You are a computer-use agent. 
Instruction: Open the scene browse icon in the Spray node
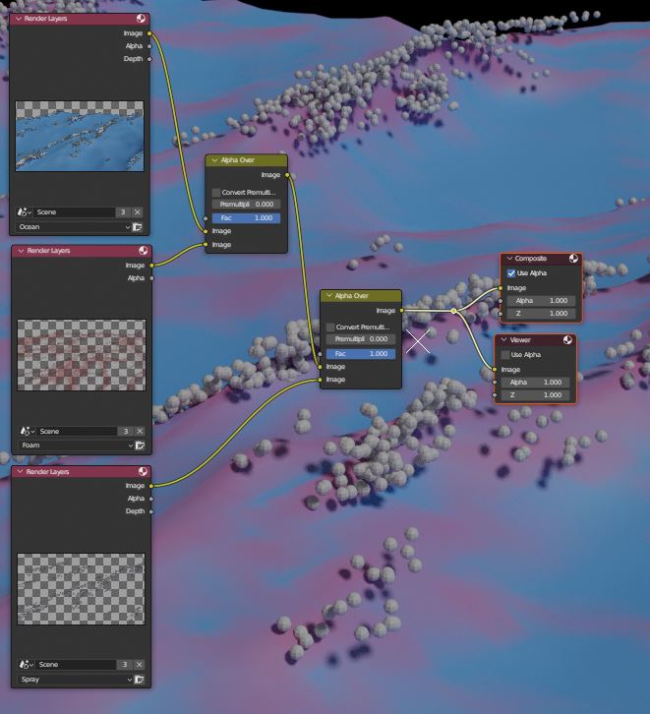point(25,665)
